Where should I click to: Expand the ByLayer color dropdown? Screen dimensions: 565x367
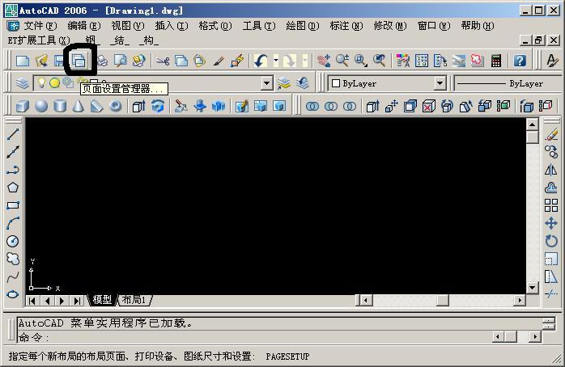[440, 83]
